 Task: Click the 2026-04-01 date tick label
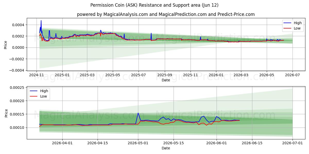[x=62, y=143]
